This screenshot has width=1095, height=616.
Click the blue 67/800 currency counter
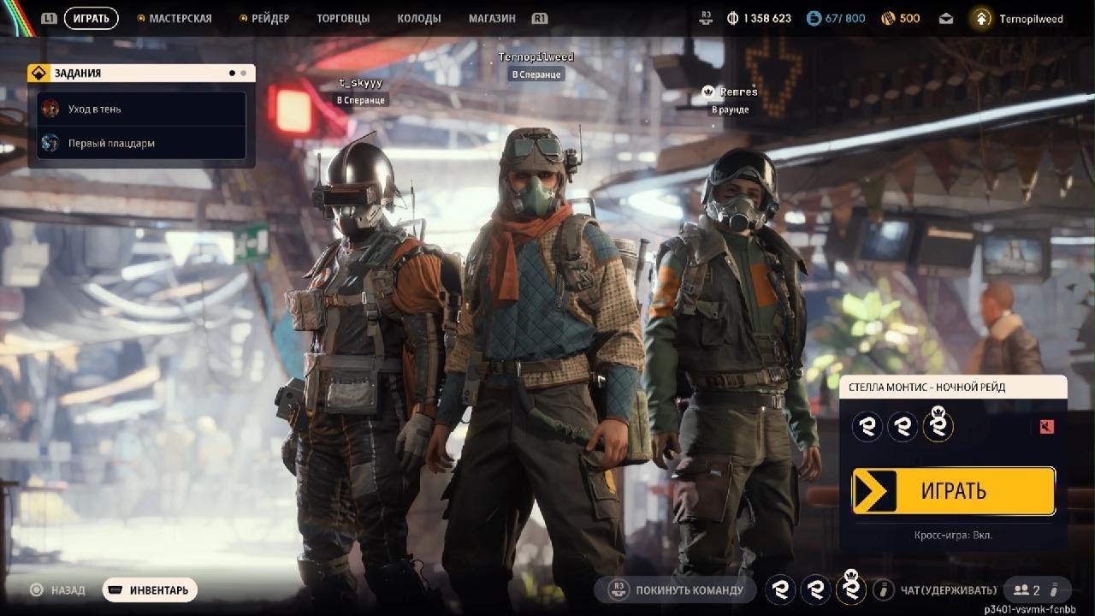point(836,18)
